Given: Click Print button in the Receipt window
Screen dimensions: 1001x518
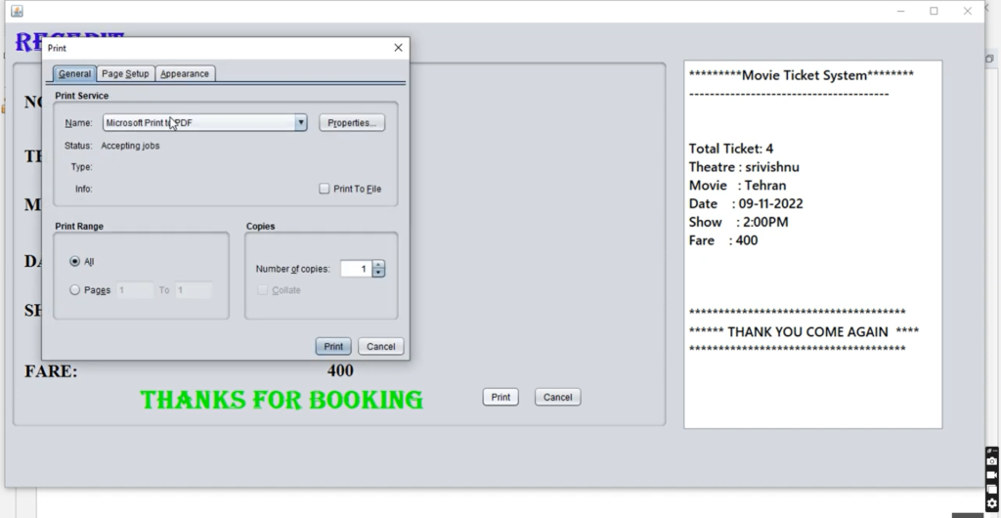Looking at the screenshot, I should pyautogui.click(x=500, y=397).
